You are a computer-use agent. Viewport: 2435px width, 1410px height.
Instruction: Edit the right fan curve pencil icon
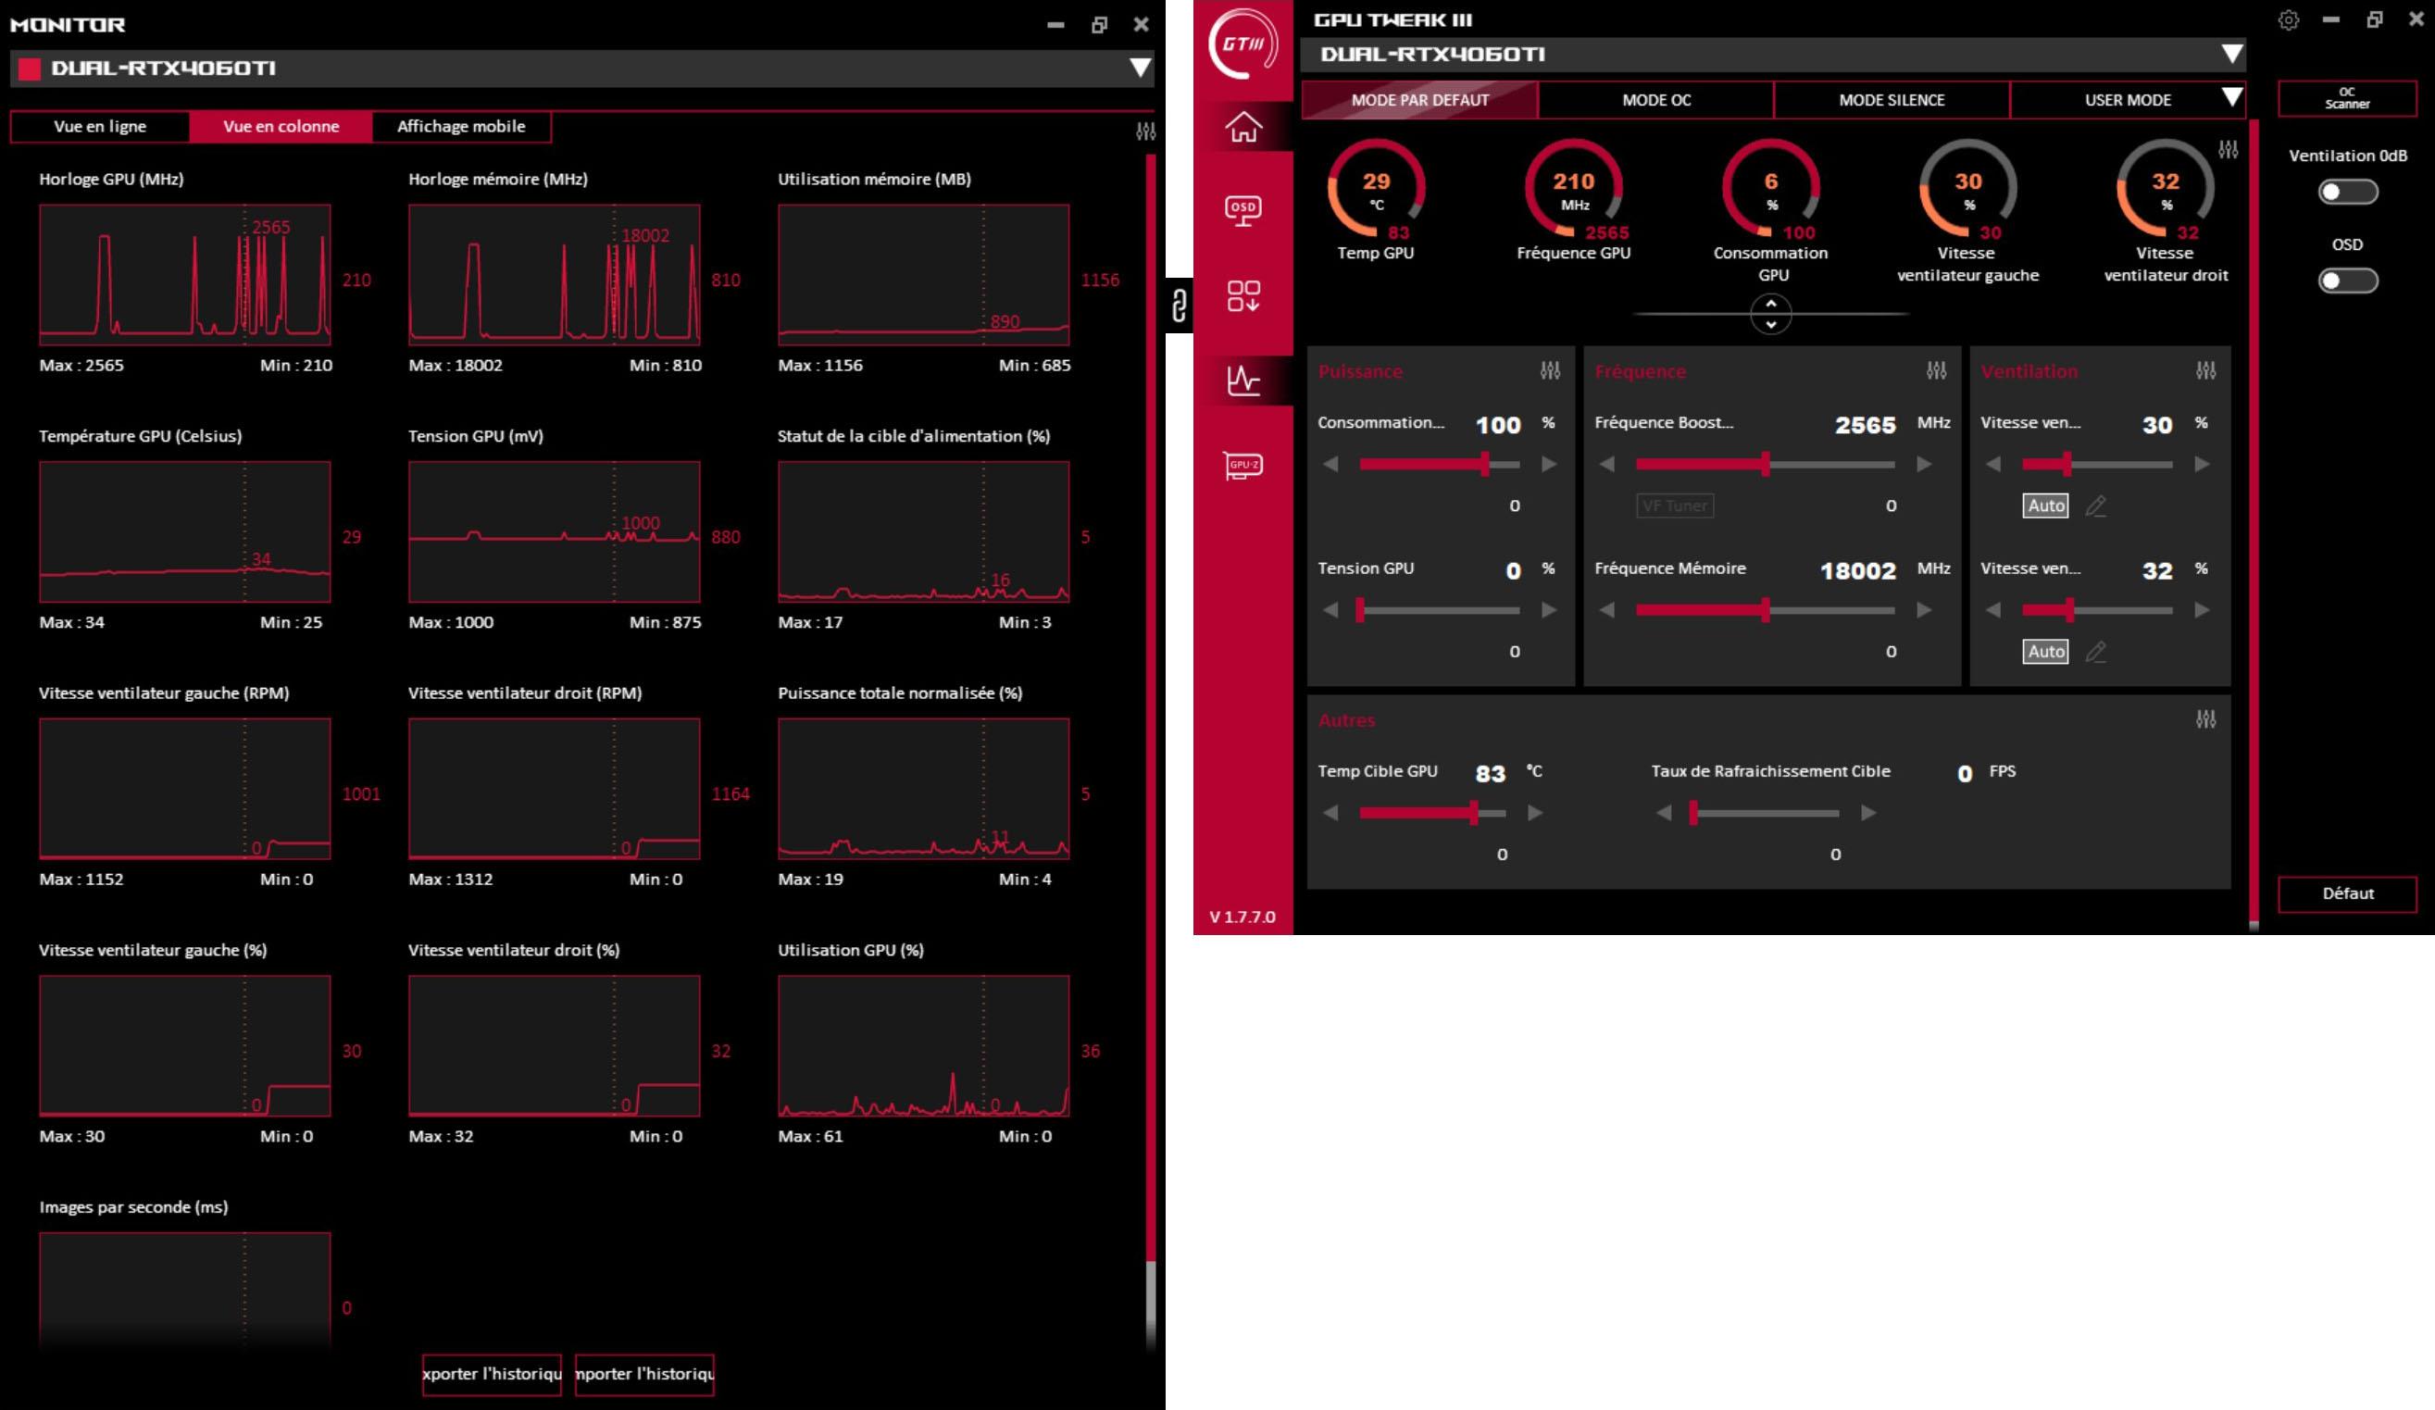click(2095, 653)
